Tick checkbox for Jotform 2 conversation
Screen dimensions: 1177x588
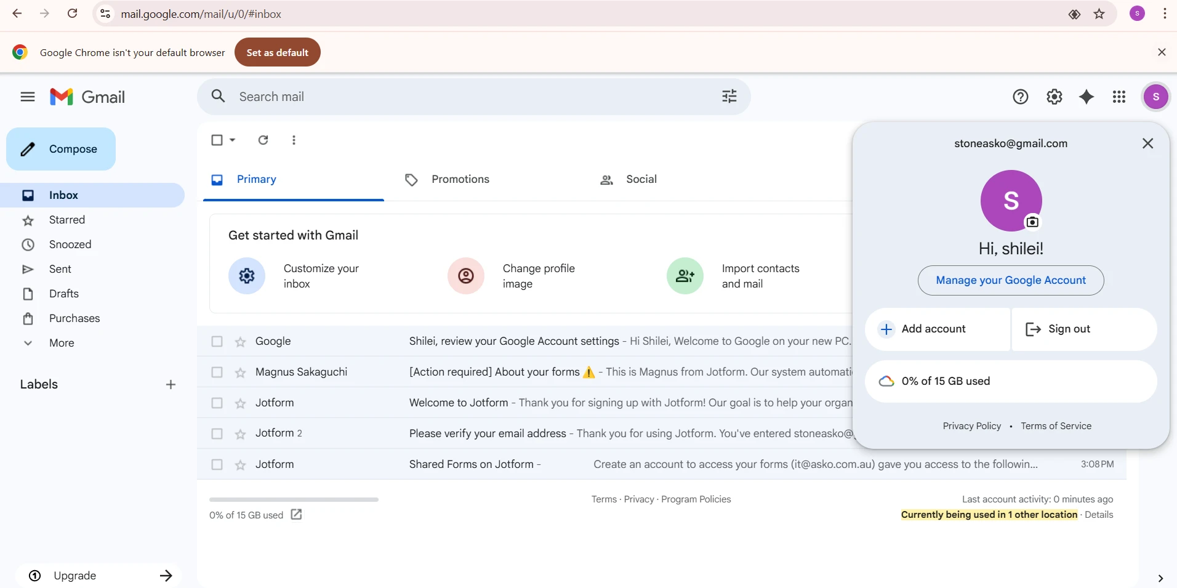coord(217,433)
